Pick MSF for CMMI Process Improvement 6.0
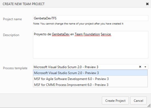The width and height of the screenshot is (151, 108). (90, 85)
